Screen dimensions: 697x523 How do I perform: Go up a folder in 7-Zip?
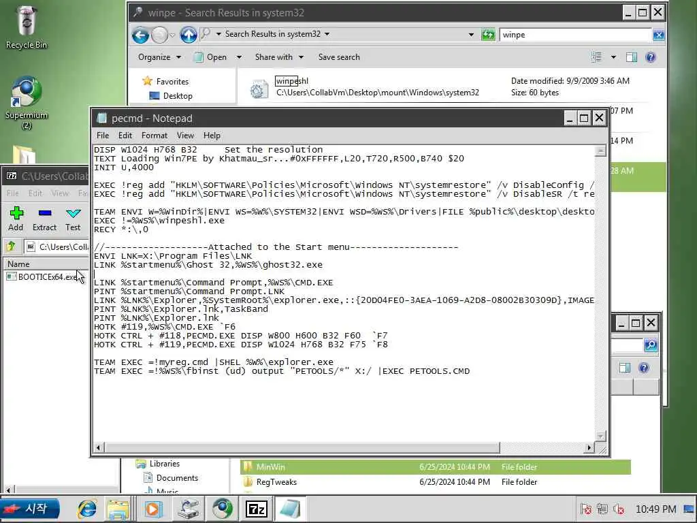[x=11, y=246]
